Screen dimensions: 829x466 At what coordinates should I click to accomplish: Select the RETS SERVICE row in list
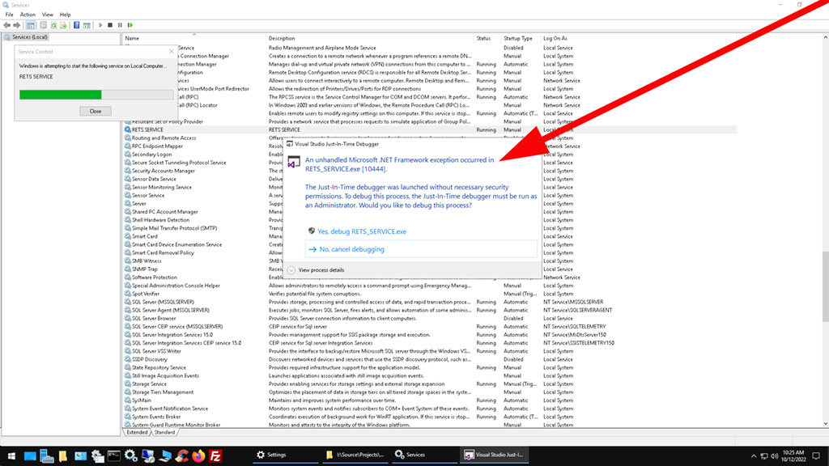(147, 129)
